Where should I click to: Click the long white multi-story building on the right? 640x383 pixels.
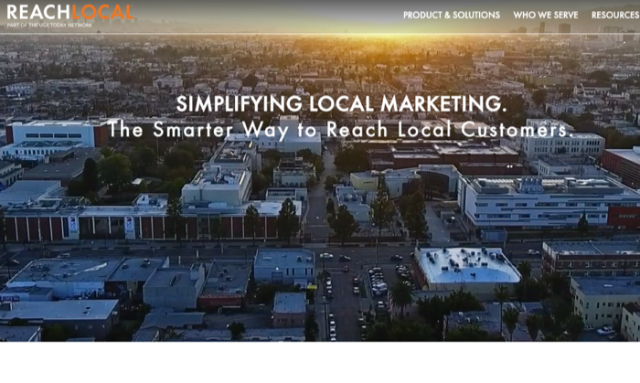547,202
